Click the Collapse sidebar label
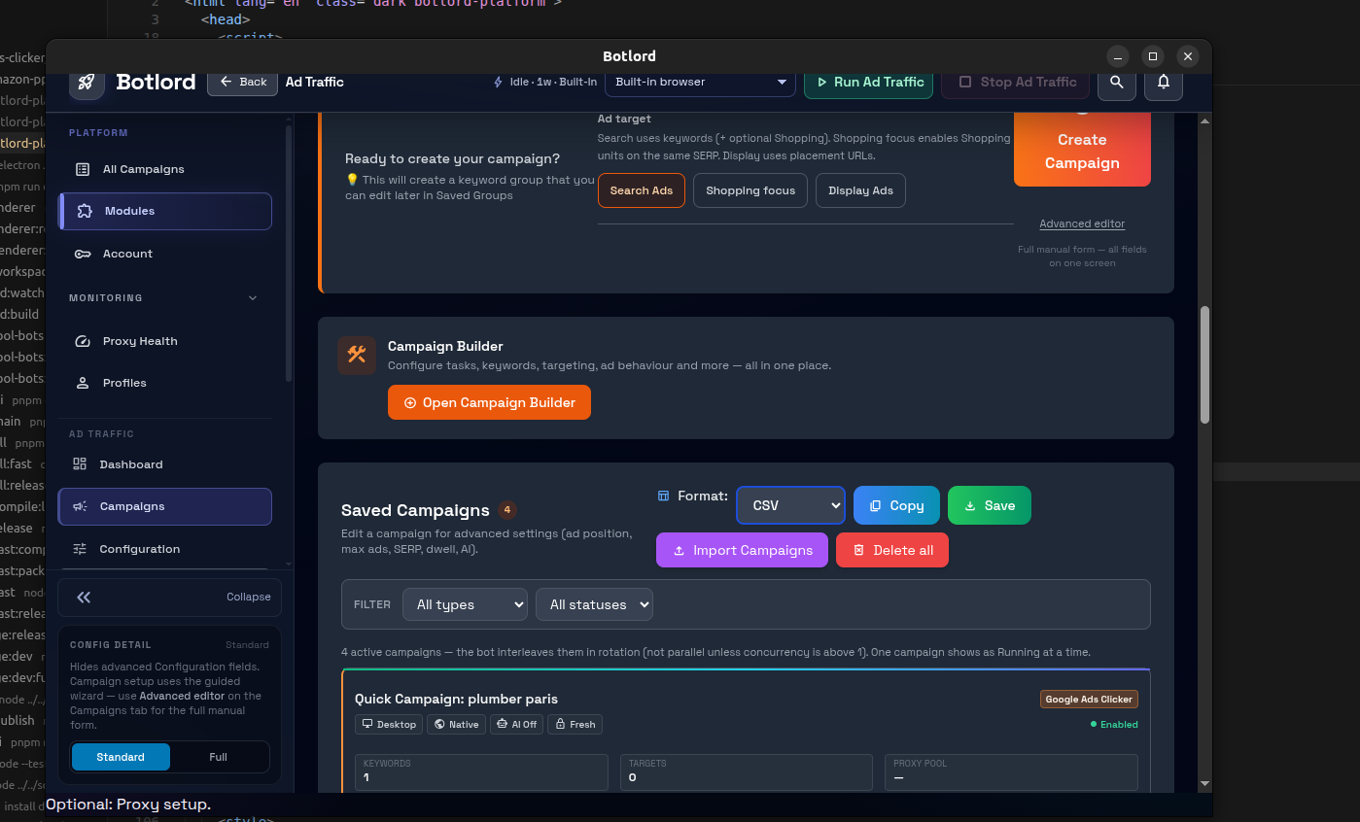Screen dimensions: 1360x822 (x=249, y=597)
